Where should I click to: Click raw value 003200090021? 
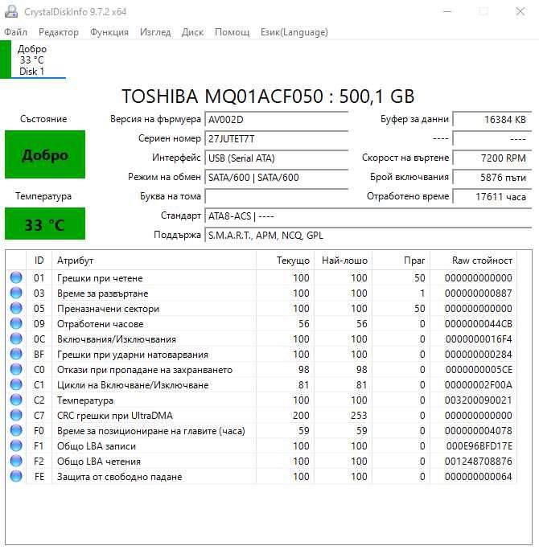coord(479,400)
